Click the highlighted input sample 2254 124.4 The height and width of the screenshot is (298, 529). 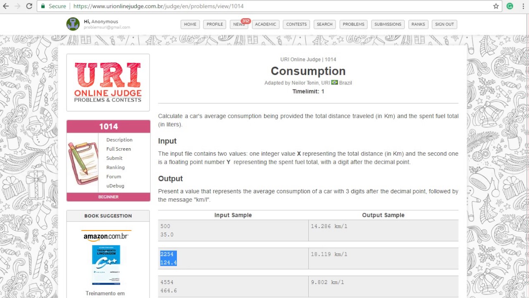click(x=169, y=258)
